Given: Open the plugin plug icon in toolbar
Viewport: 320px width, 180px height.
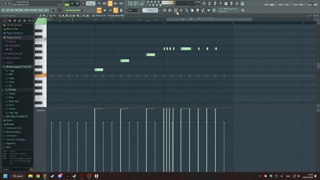Looking at the screenshot, I should coord(197,10).
